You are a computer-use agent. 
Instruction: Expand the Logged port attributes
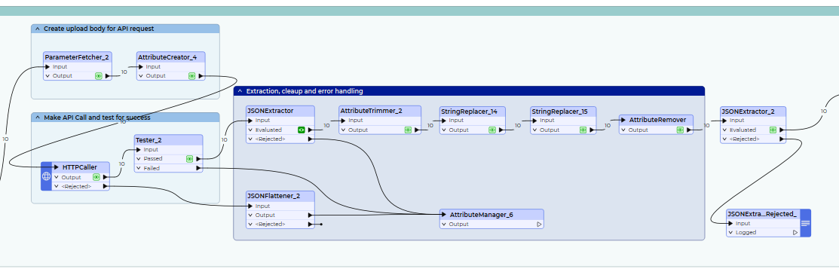(x=730, y=233)
